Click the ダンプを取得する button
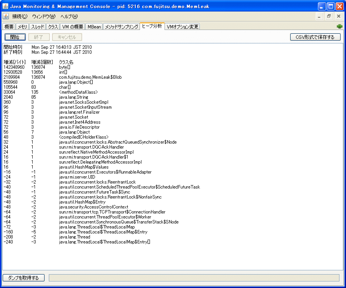This screenshot has height=288, width=346. click(23, 278)
